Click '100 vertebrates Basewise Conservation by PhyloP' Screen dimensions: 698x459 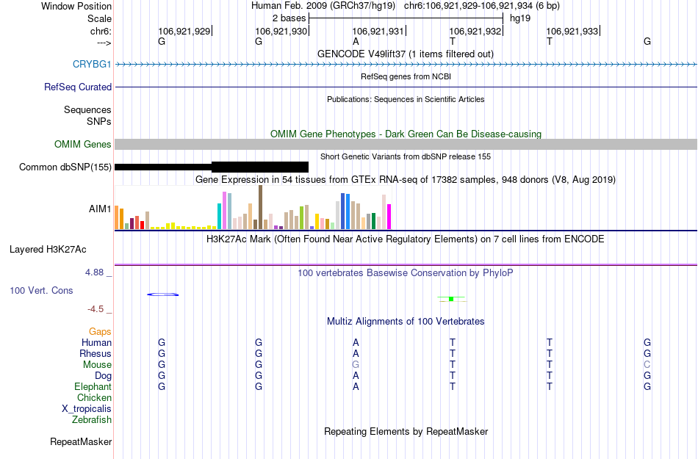click(405, 272)
